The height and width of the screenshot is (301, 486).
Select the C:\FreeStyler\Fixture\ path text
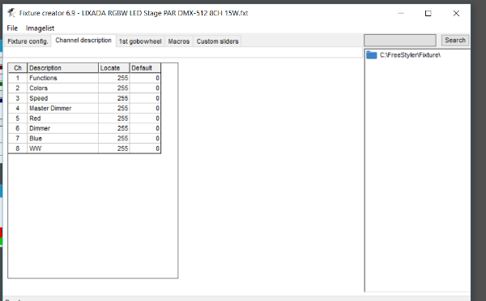[x=410, y=55]
